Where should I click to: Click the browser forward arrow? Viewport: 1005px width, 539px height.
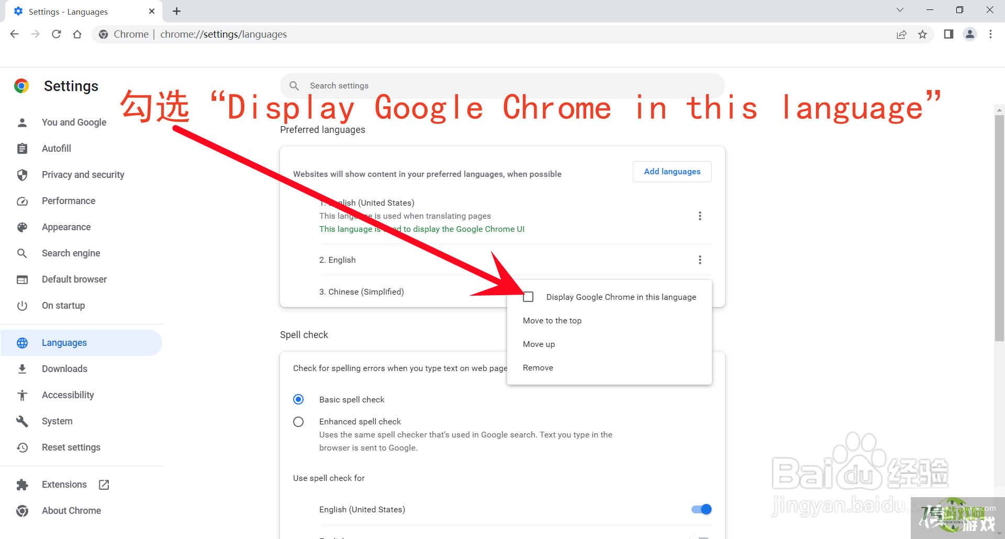(x=35, y=34)
